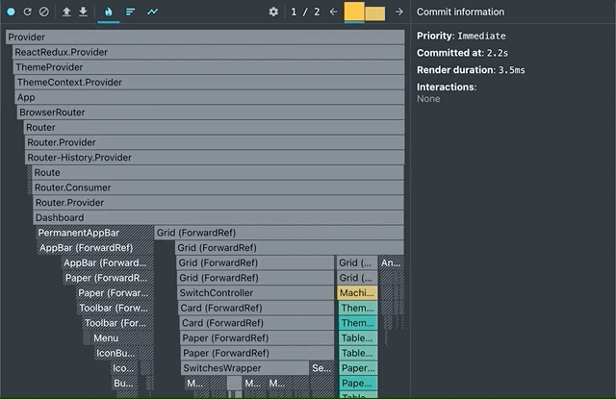
Task: Select the Router.Consumer bar
Action: [218, 187]
